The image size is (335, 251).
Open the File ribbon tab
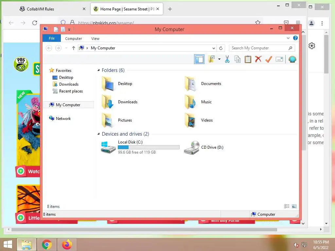(51, 38)
